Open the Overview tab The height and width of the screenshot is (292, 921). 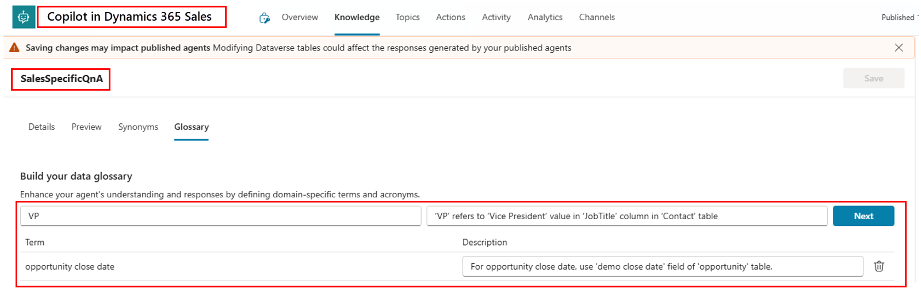(300, 17)
